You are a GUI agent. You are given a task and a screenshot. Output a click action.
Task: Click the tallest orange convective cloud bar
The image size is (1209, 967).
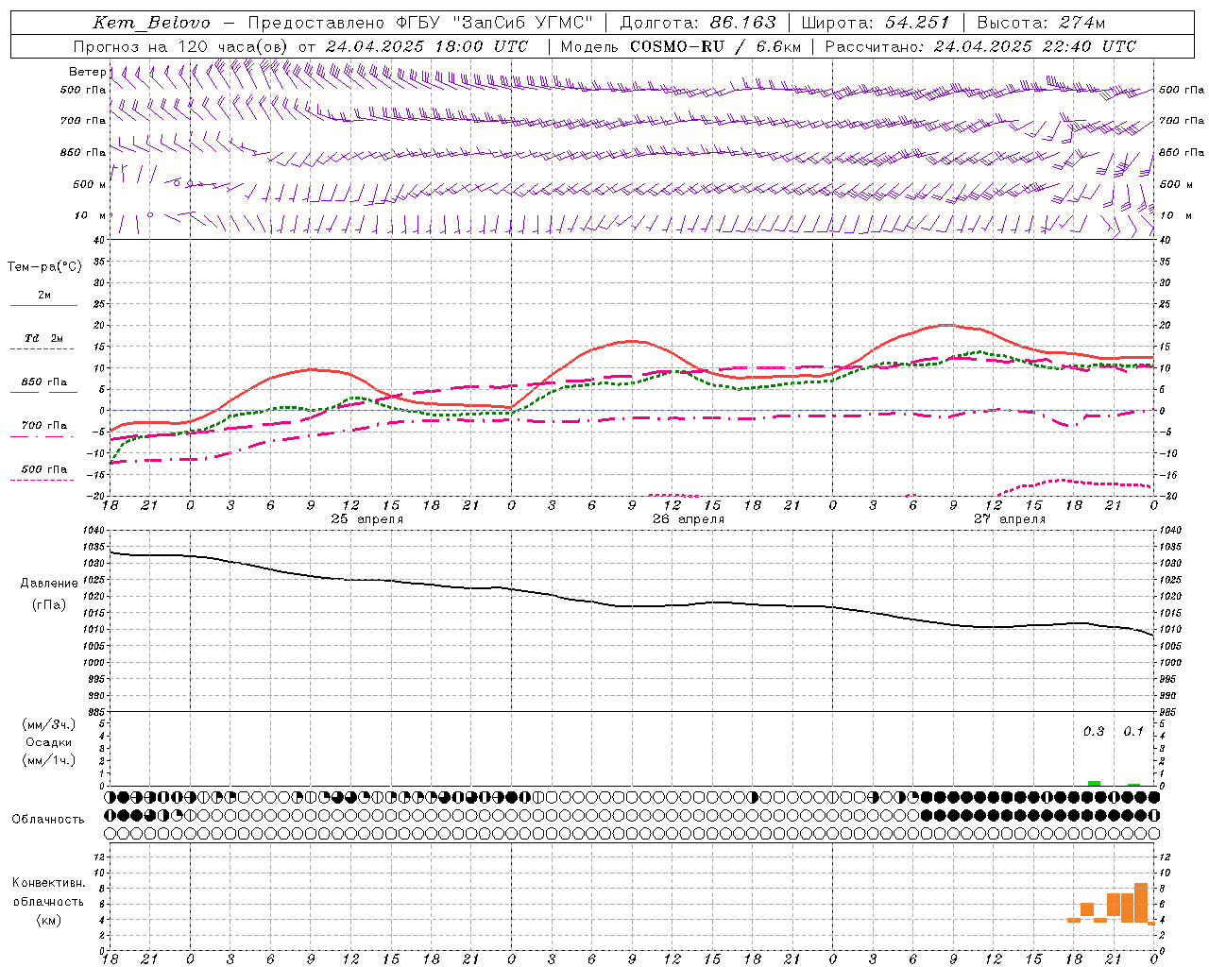tap(1141, 903)
